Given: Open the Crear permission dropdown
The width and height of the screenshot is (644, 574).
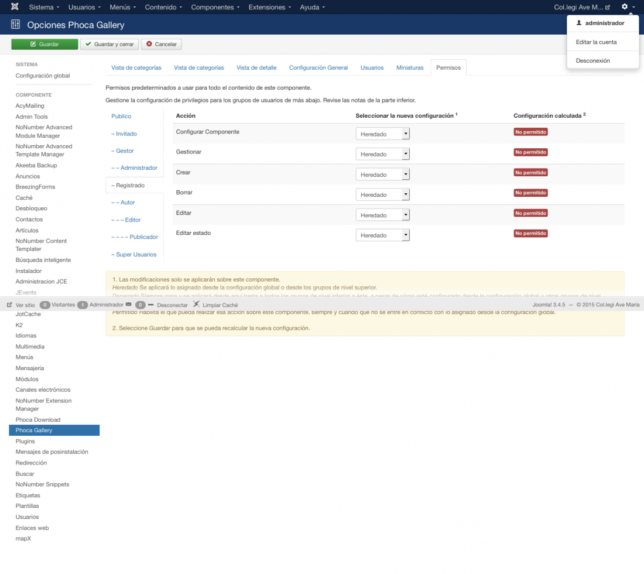Looking at the screenshot, I should 382,175.
